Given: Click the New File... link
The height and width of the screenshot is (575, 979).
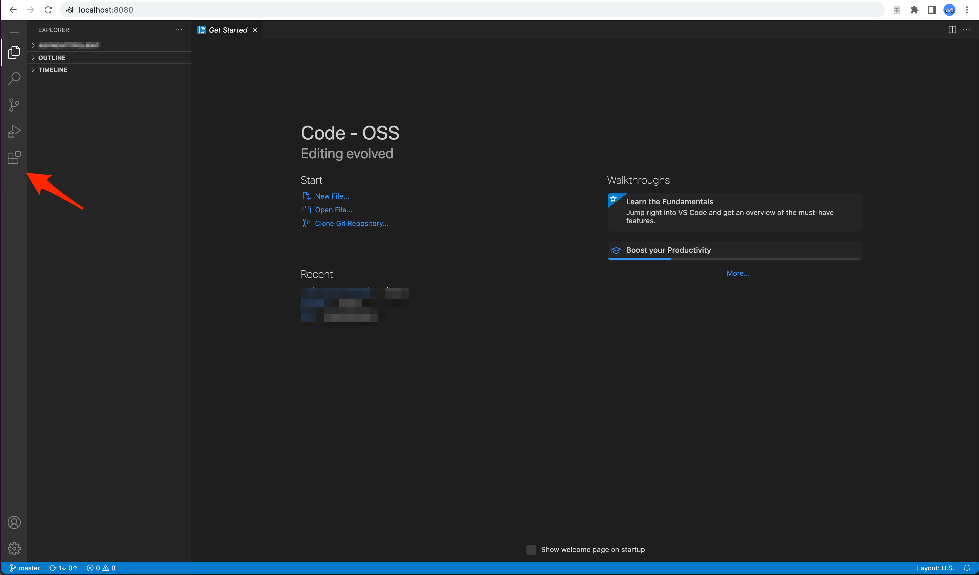Looking at the screenshot, I should tap(332, 196).
